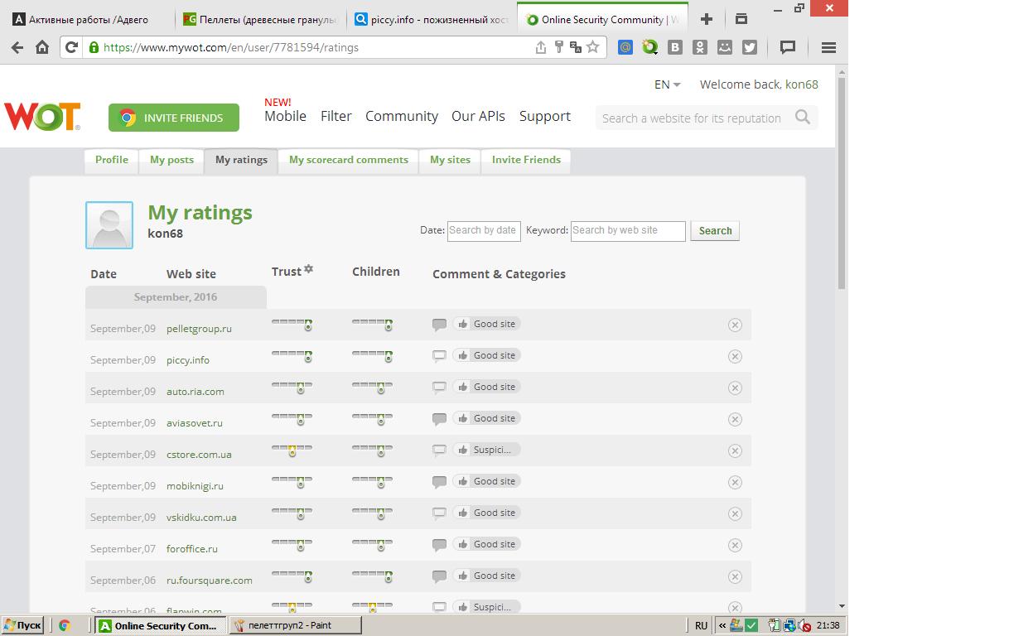1009x636 pixels.
Task: Click the green INVITE FRIENDS button
Action: (174, 118)
